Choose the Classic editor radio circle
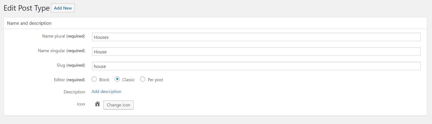The width and height of the screenshot is (432, 124). 117,79
